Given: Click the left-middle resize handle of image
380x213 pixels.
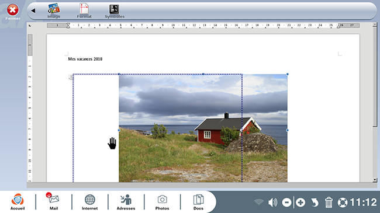Looking at the screenshot, I should tap(119, 130).
